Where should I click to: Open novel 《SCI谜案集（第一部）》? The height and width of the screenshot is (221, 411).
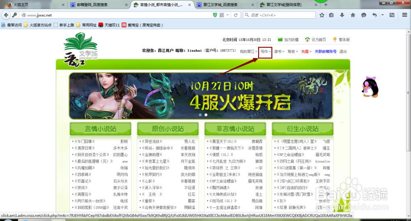click(298, 168)
